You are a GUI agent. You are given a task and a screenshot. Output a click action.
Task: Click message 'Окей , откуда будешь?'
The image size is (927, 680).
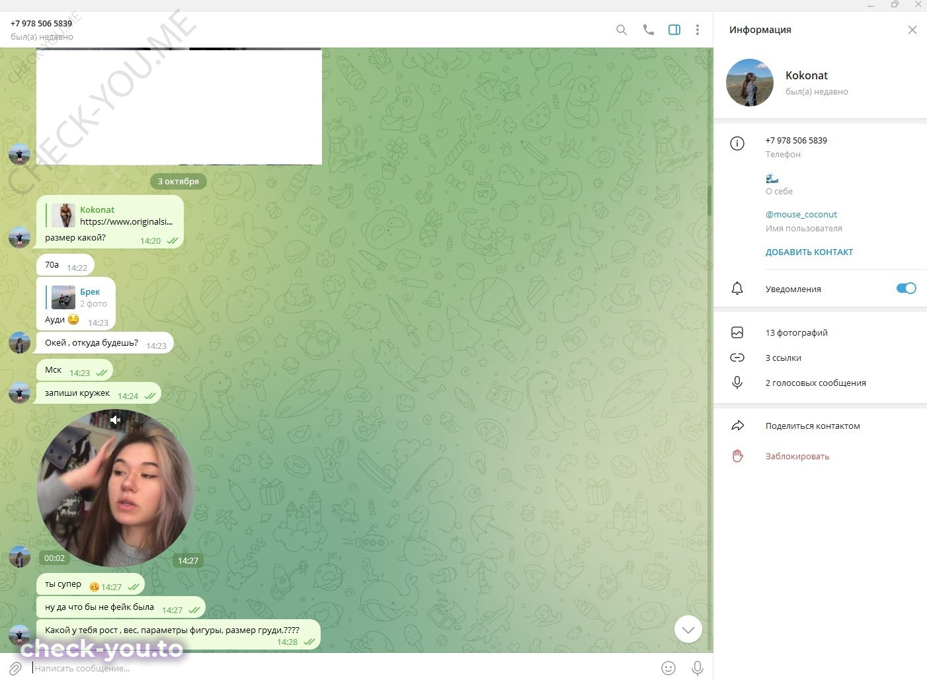105,342
